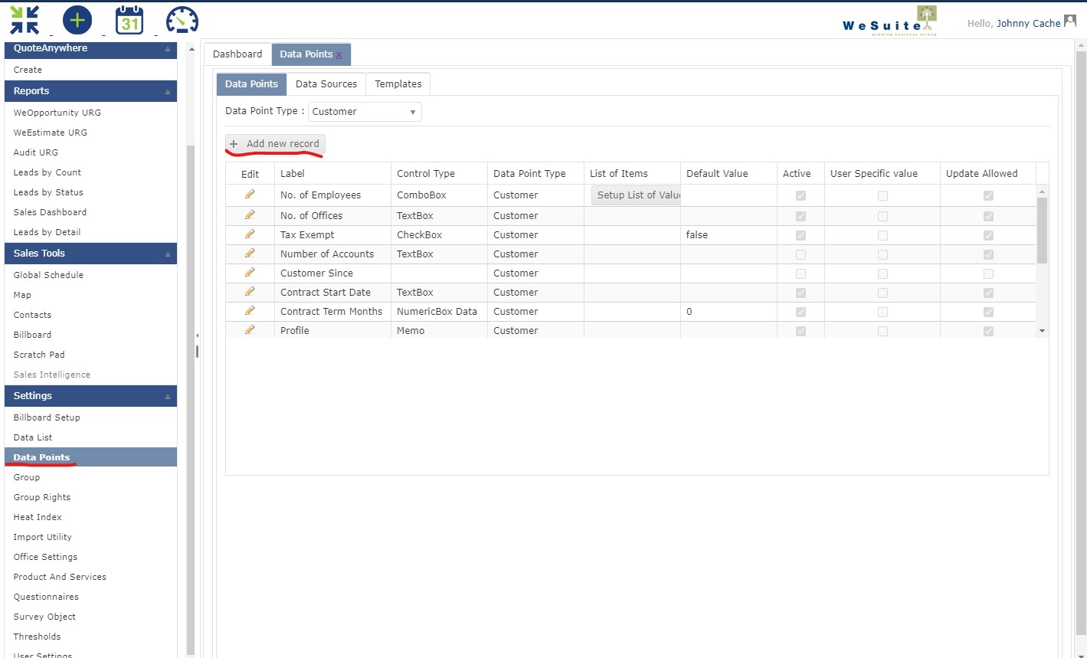This screenshot has width=1087, height=658.
Task: Click the collapse-arrows logo icon top left
Action: [25, 20]
